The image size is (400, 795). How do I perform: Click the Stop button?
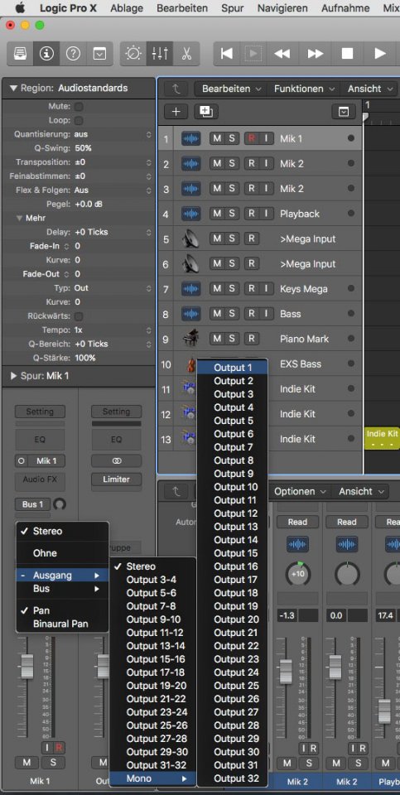(347, 54)
